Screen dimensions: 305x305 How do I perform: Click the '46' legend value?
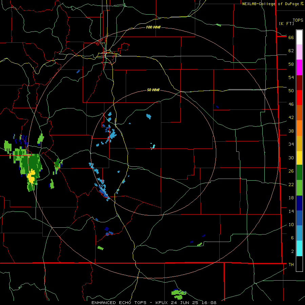pyautogui.click(x=291, y=104)
